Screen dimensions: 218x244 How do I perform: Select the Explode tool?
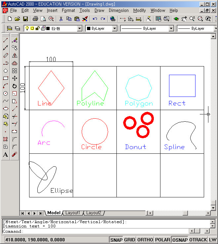point(15,154)
